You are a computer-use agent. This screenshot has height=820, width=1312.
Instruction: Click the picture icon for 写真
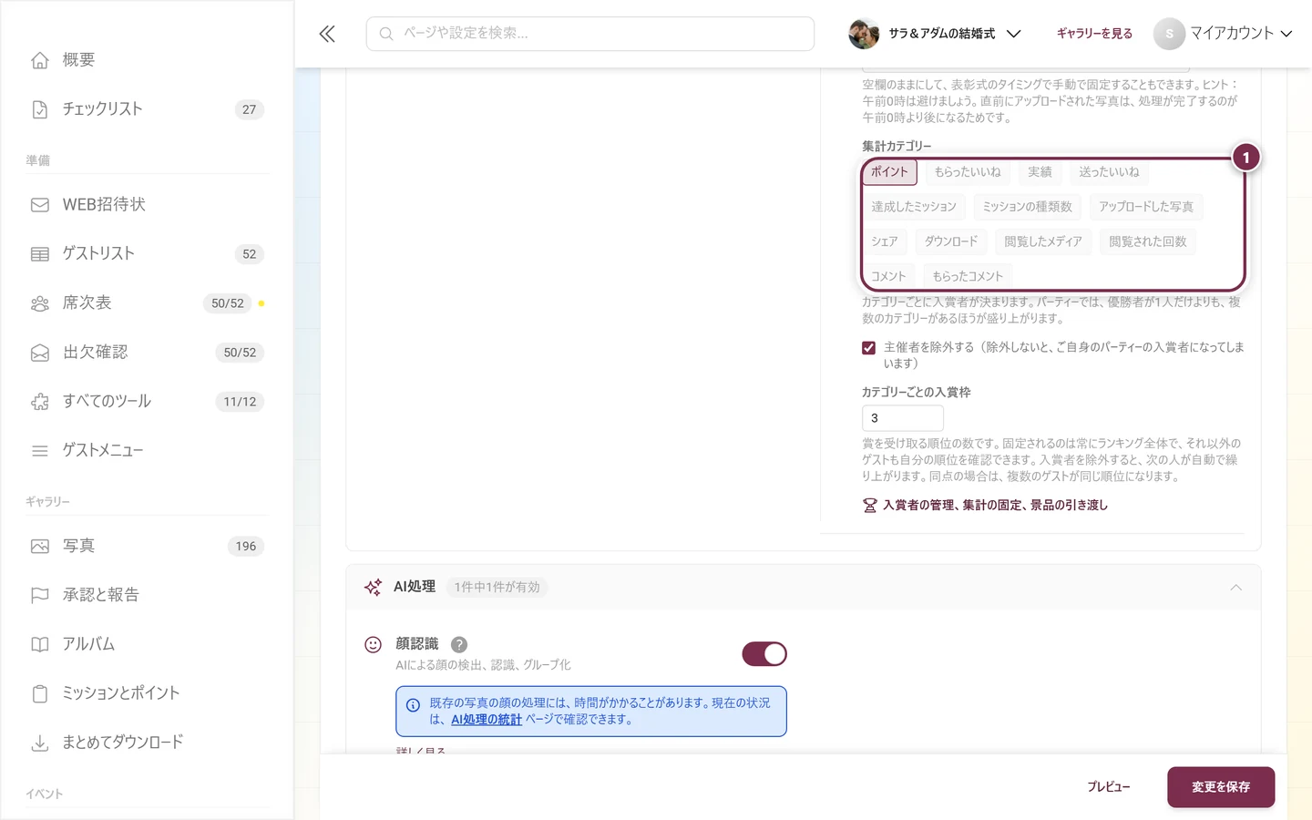40,547
